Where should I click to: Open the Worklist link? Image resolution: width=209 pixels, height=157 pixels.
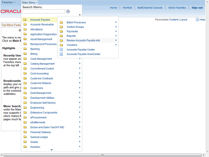coord(127,8)
